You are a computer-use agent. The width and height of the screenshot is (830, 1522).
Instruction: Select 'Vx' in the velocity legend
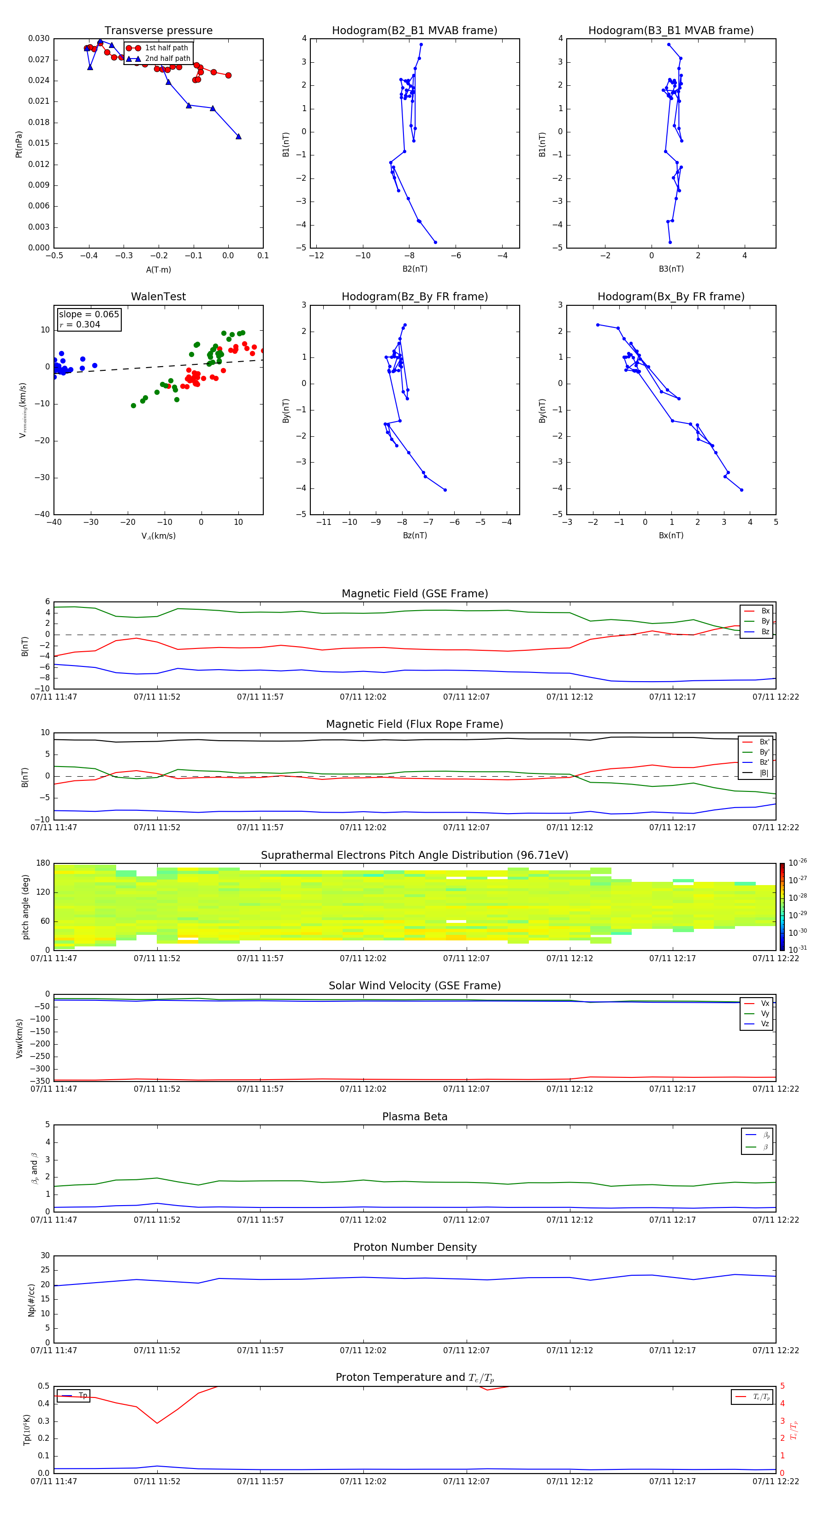pyautogui.click(x=757, y=1003)
